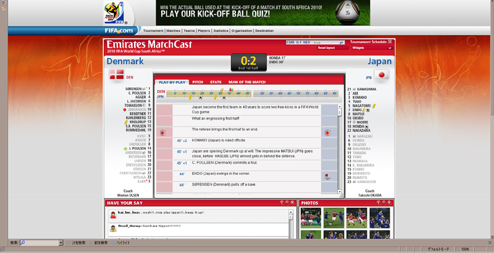The image size is (494, 253).
Task: Click the Denmark team name
Action: point(125,61)
